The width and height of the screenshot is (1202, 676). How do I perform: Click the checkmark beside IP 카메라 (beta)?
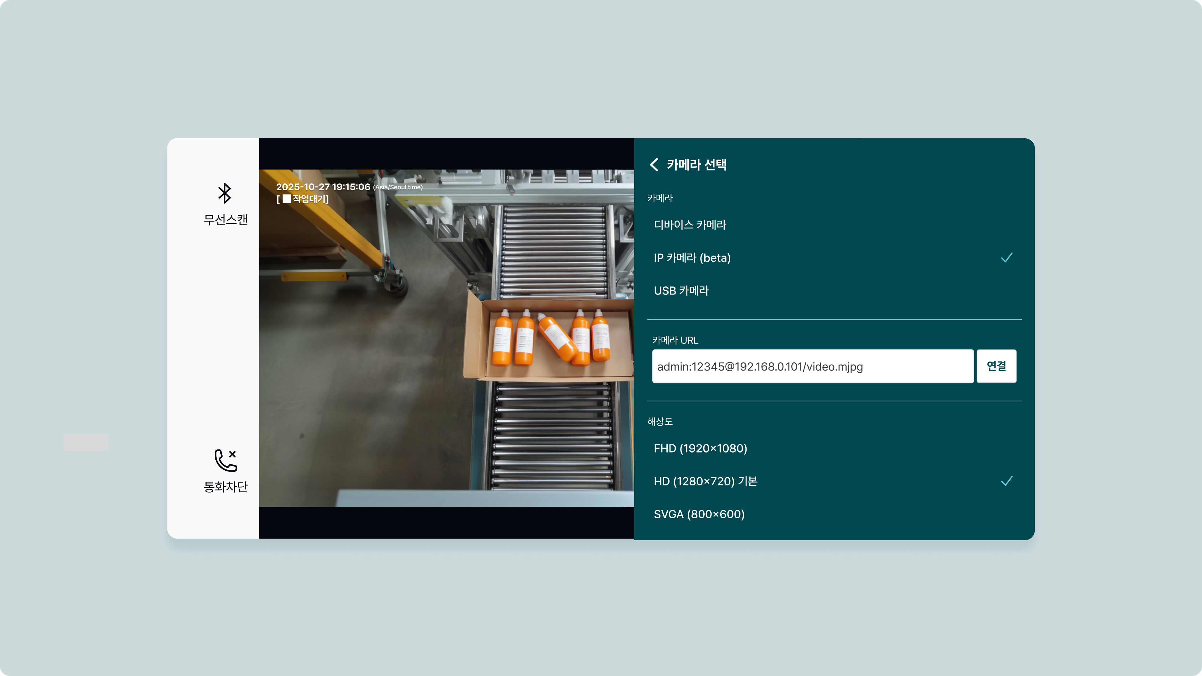coord(1006,258)
